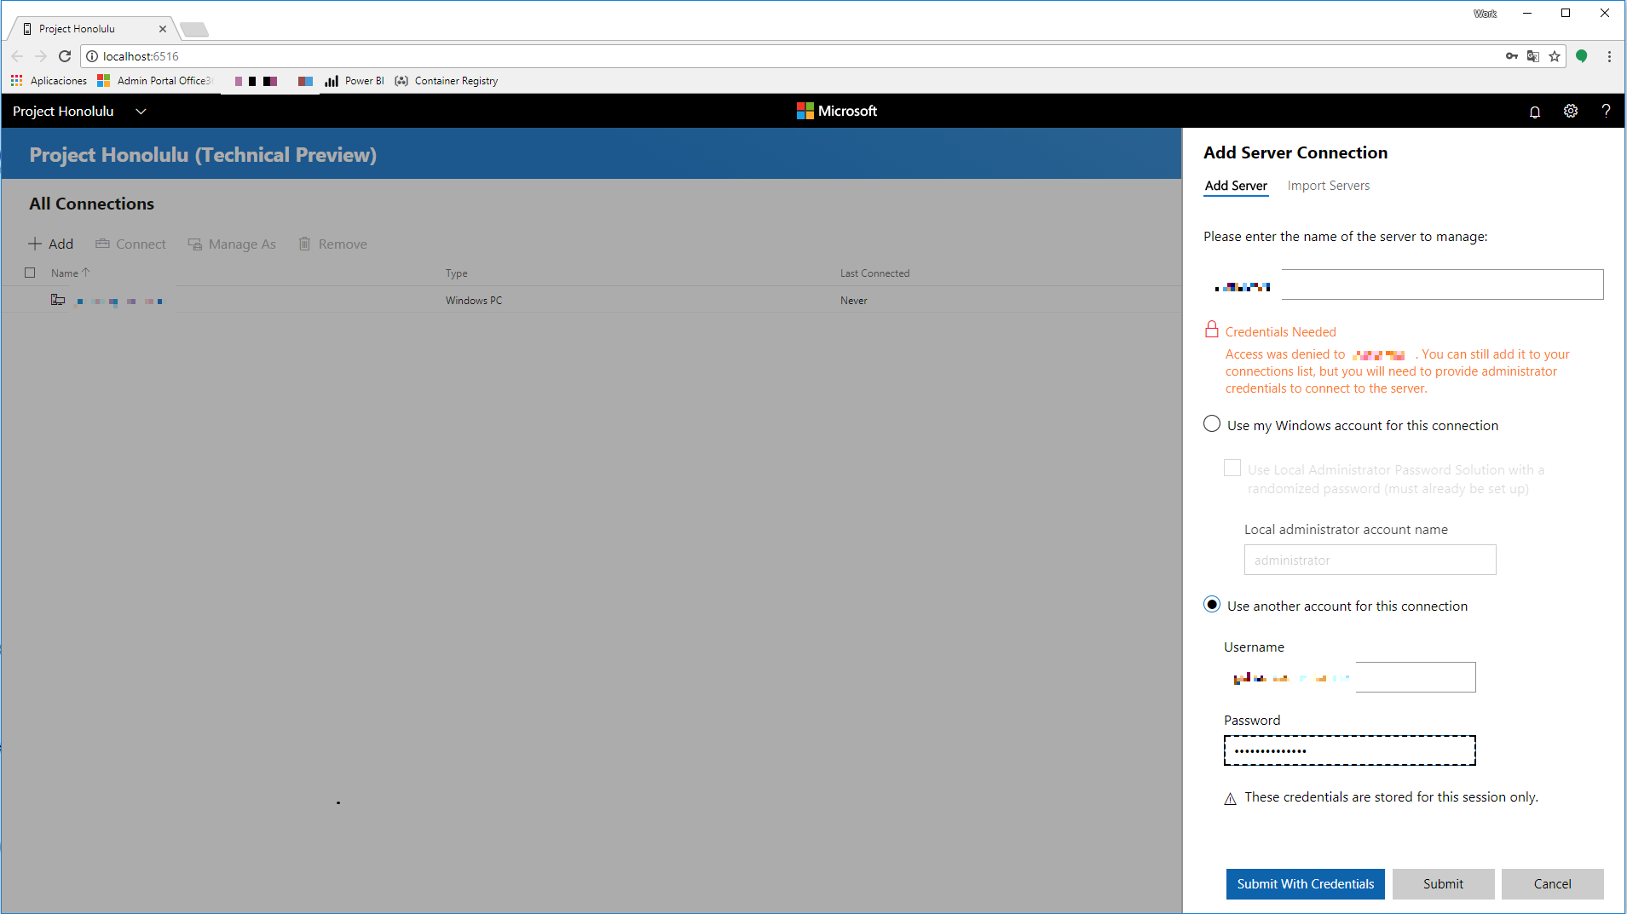
Task: Sort connections by Name column
Action: point(70,273)
